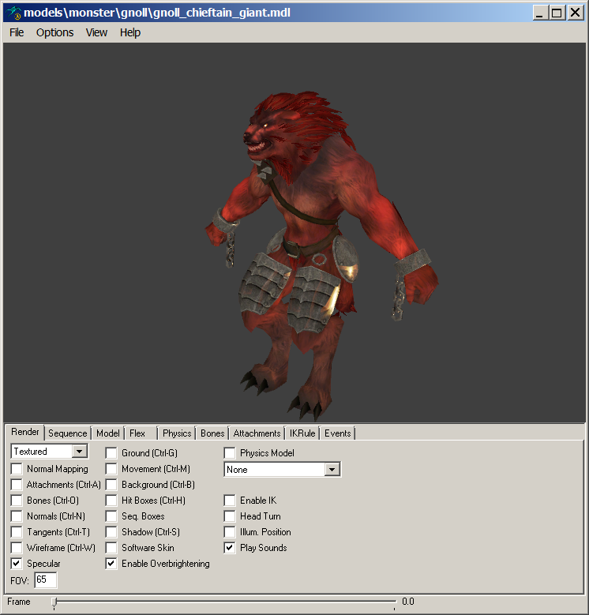Switch to the Bones tab
589x615 pixels.
point(212,433)
